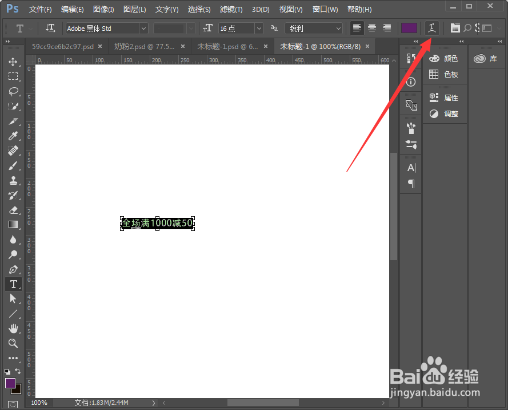
Task: Expand the icon panel dock containing History
Action: pyautogui.click(x=415, y=42)
